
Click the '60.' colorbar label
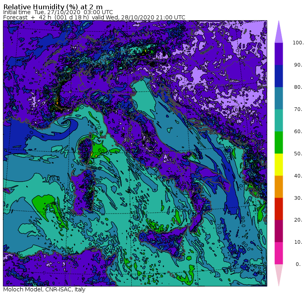298,131
